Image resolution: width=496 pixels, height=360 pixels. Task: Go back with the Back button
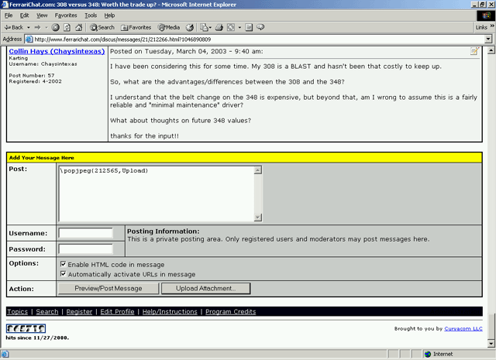14,28
